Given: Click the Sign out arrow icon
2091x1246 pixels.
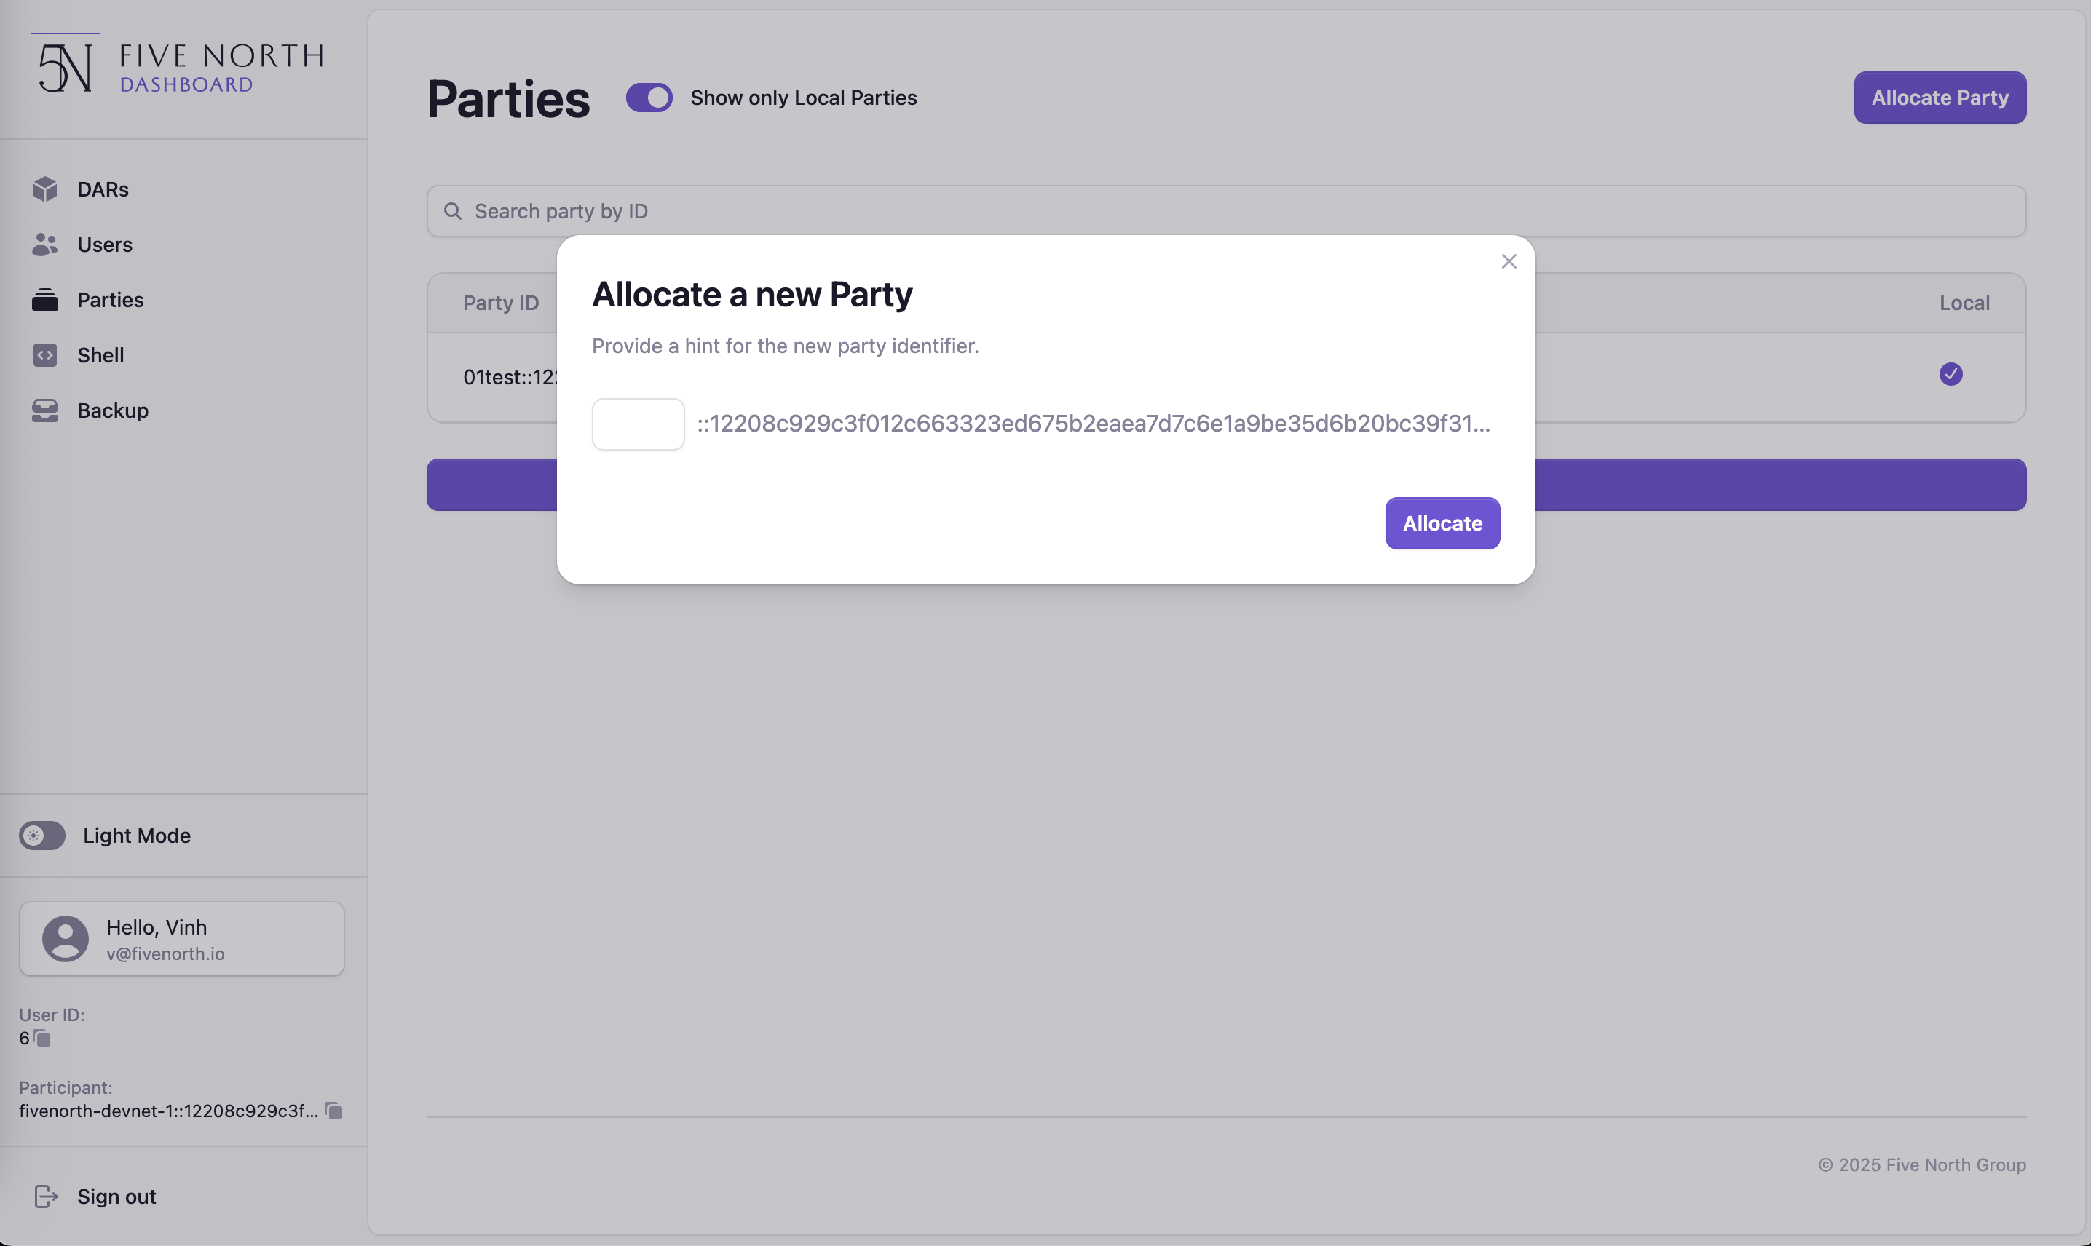Looking at the screenshot, I should tap(46, 1197).
